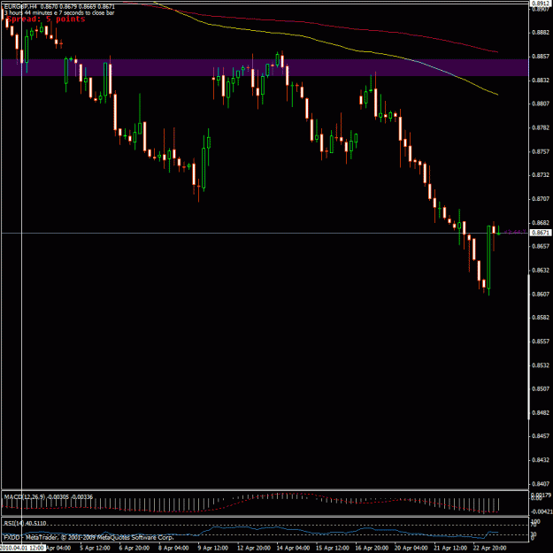The width and height of the screenshot is (553, 553).
Task: Click the 0.8757 price scale label
Action: (x=541, y=151)
